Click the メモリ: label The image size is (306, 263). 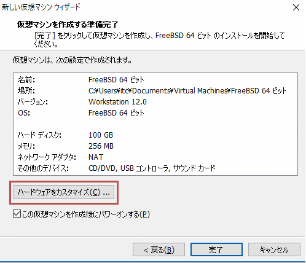pos(26,146)
